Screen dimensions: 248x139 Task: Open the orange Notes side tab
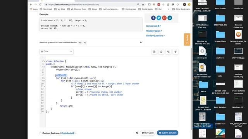[x=187, y=39]
